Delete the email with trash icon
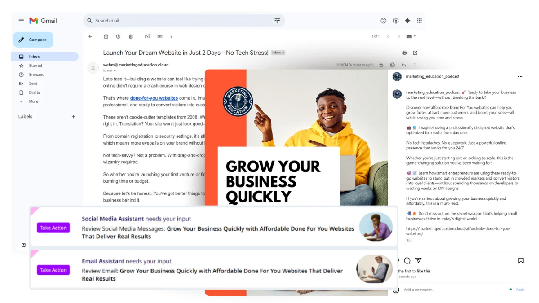This screenshot has width=539, height=303. [131, 36]
